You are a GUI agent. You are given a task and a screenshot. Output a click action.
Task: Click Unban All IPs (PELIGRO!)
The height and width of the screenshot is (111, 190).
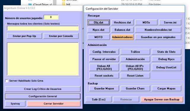[x=135, y=67]
